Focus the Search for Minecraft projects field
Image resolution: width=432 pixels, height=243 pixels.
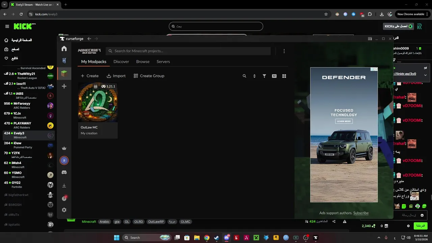188,51
